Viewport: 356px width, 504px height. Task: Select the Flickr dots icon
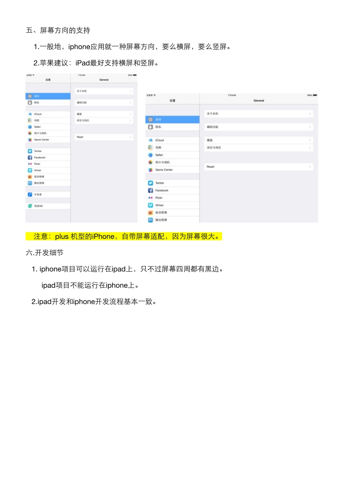pos(30,164)
